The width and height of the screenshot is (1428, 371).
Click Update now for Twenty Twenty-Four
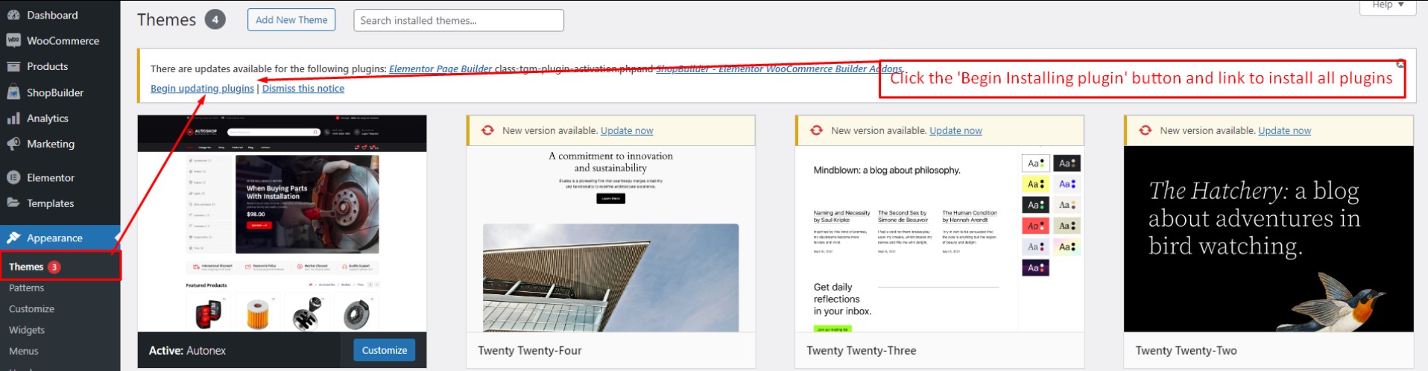pos(627,130)
